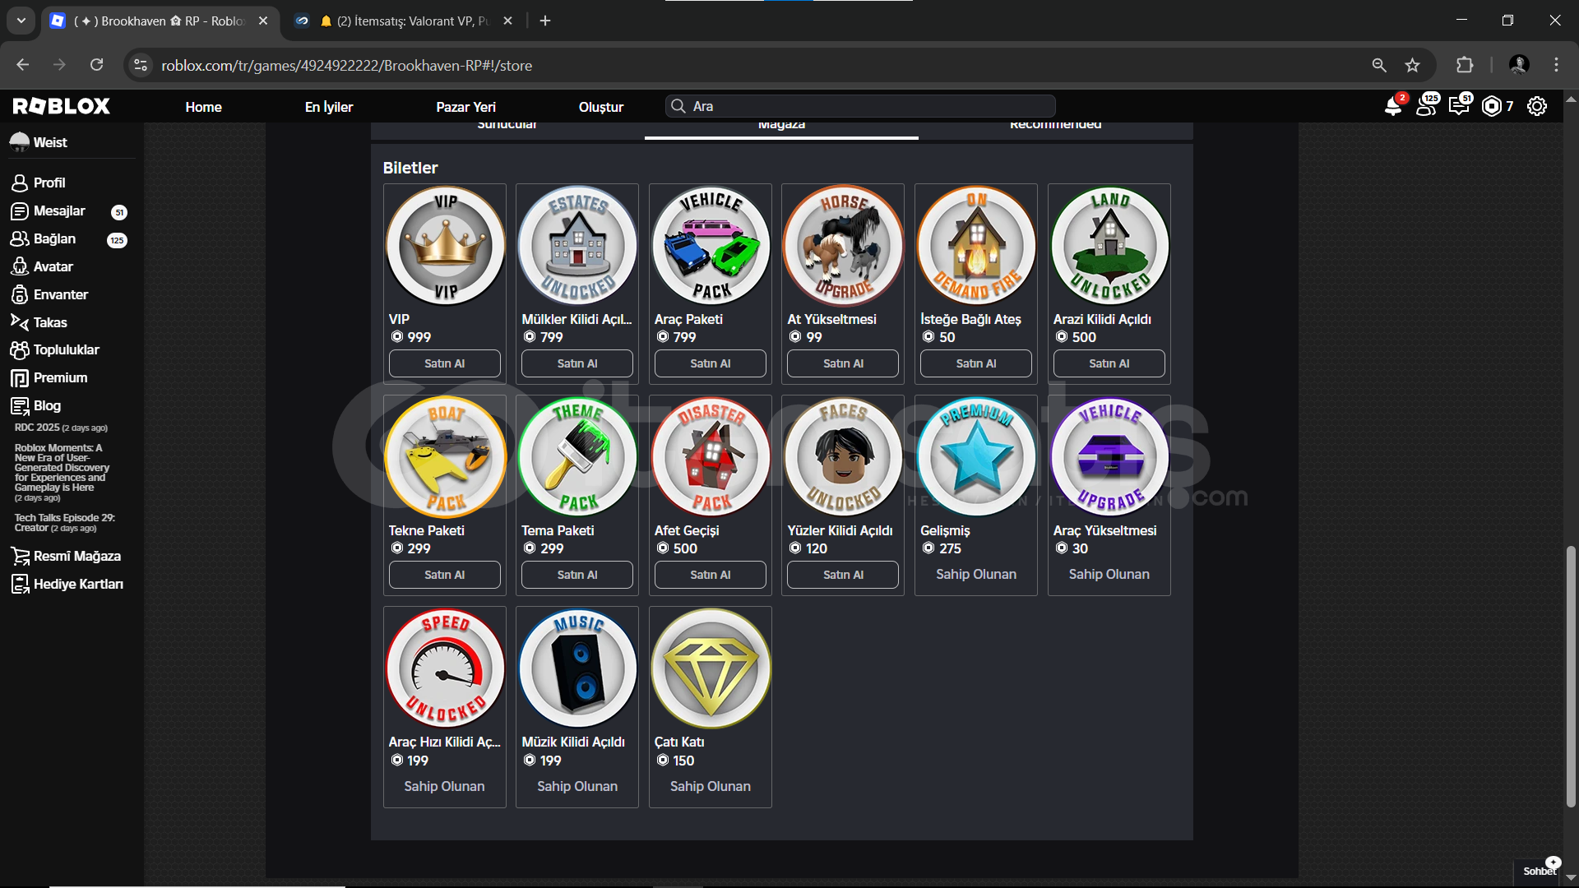Viewport: 1579px width, 888px height.
Task: Buy At Yükseltmesi with Satın Al
Action: click(843, 363)
